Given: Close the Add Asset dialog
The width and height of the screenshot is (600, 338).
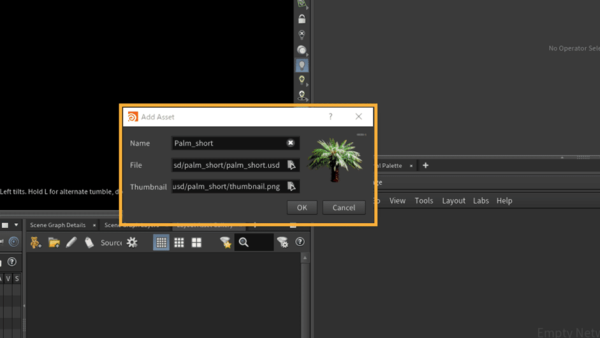Looking at the screenshot, I should (358, 116).
